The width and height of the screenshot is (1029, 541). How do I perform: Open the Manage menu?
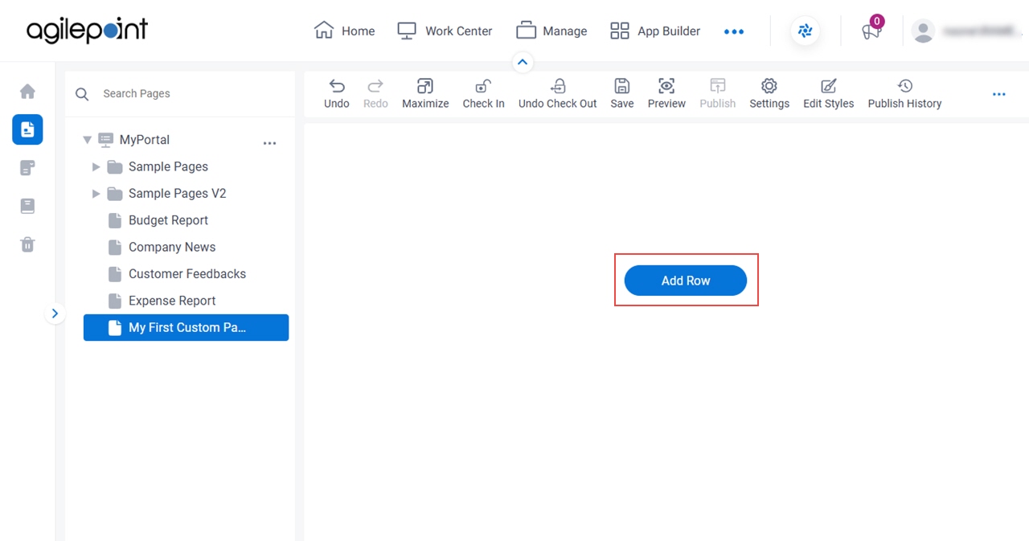pos(551,31)
